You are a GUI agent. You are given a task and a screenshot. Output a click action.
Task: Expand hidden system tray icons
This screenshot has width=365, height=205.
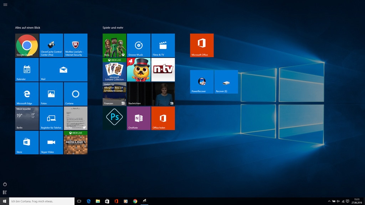[x=329, y=201]
